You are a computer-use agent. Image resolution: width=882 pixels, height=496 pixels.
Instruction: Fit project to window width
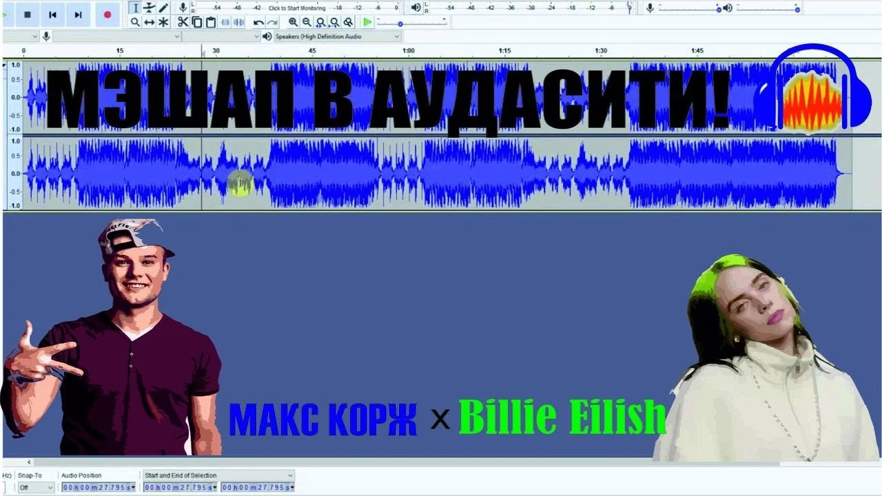coord(334,22)
